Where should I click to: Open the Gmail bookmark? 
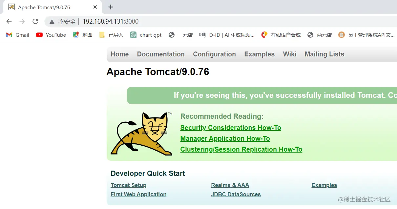pyautogui.click(x=18, y=35)
